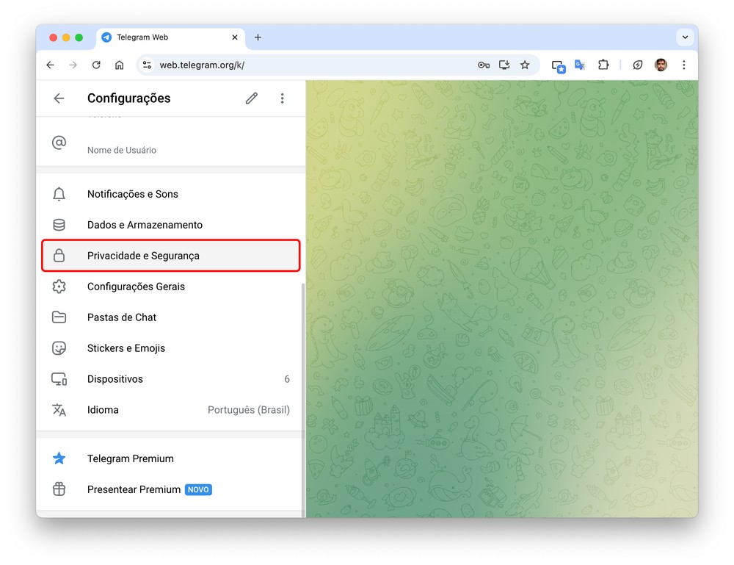Open a new browser tab

point(258,37)
